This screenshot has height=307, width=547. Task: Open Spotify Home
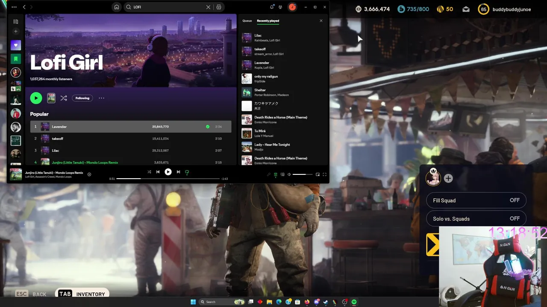pyautogui.click(x=117, y=7)
